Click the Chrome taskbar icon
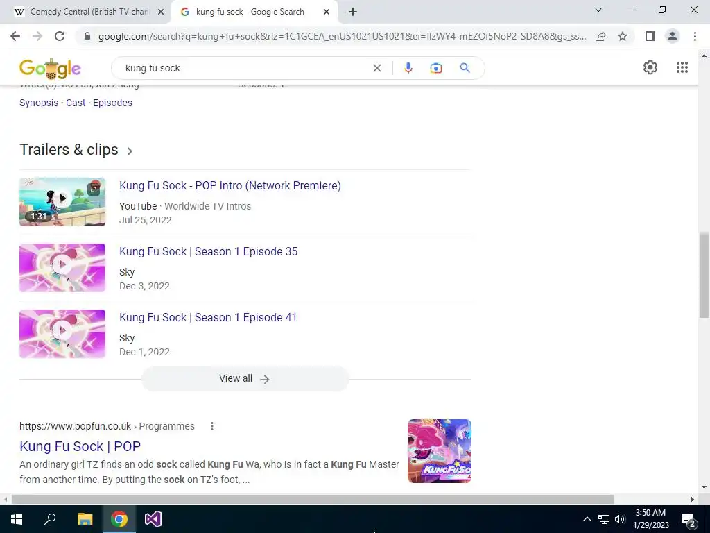This screenshot has height=533, width=710. [119, 519]
